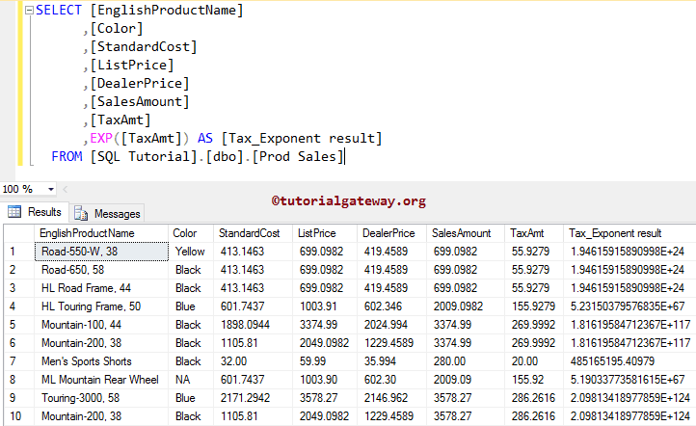
Task: Select the cell 'Touring-3000, 58'
Action: point(101,398)
